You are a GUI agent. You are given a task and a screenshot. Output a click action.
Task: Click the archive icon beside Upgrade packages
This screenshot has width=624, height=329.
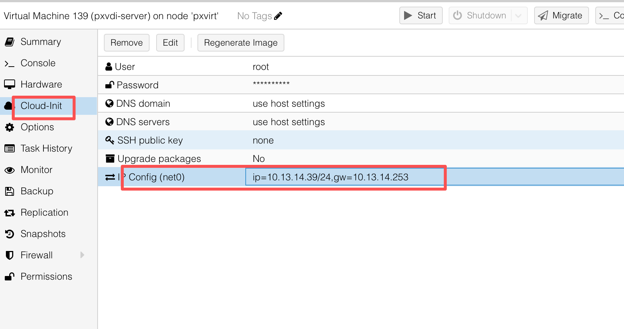(x=110, y=159)
